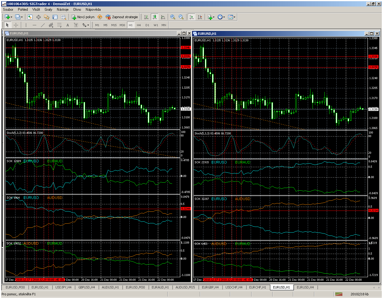Toggle the chart shift button
383x298 pixels.
click(200, 17)
